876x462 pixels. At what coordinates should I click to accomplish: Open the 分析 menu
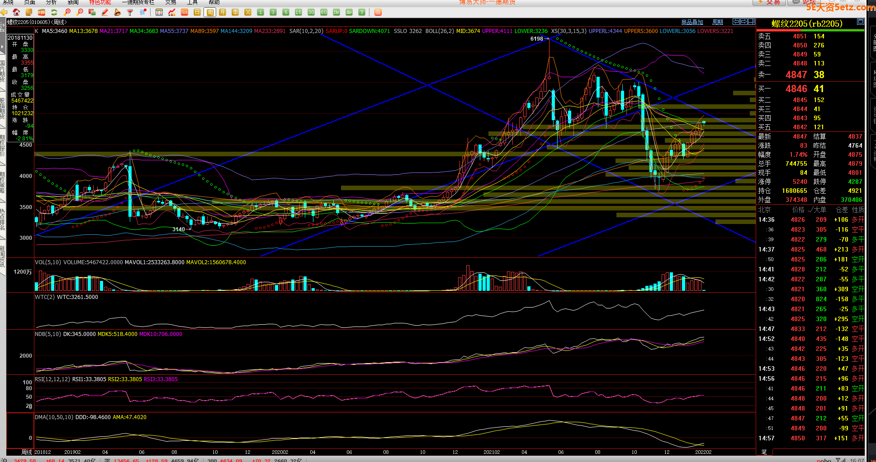click(52, 2)
